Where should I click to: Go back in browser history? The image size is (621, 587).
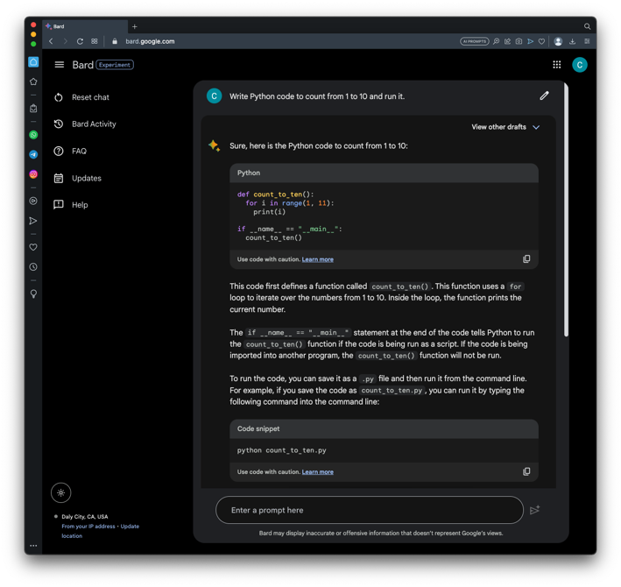tap(51, 41)
